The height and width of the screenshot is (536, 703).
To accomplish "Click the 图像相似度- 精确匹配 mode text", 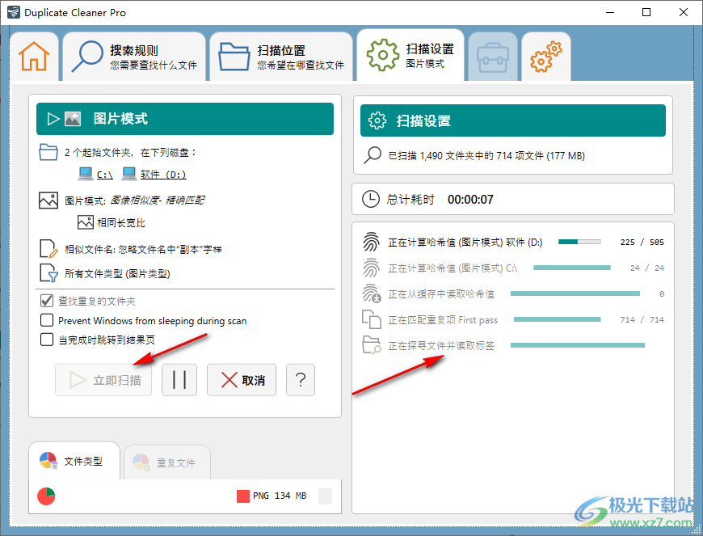I will pyautogui.click(x=157, y=200).
